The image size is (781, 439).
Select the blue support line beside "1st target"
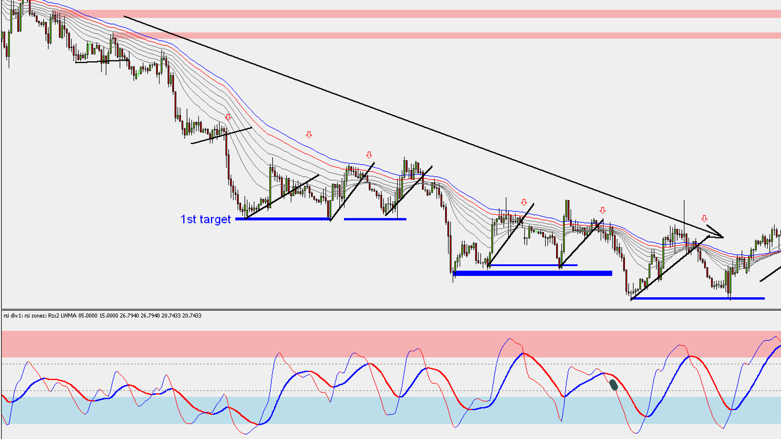tap(283, 219)
